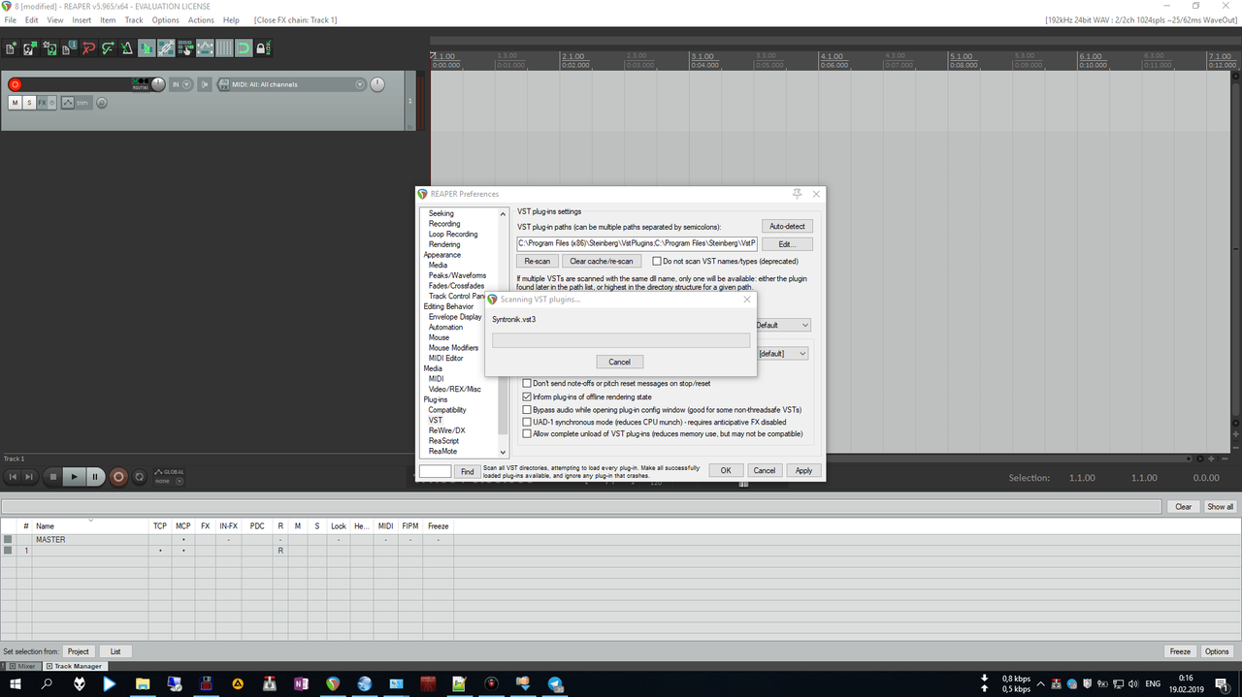Click Clear cache/re-scan button
This screenshot has height=697, width=1242.
[601, 261]
